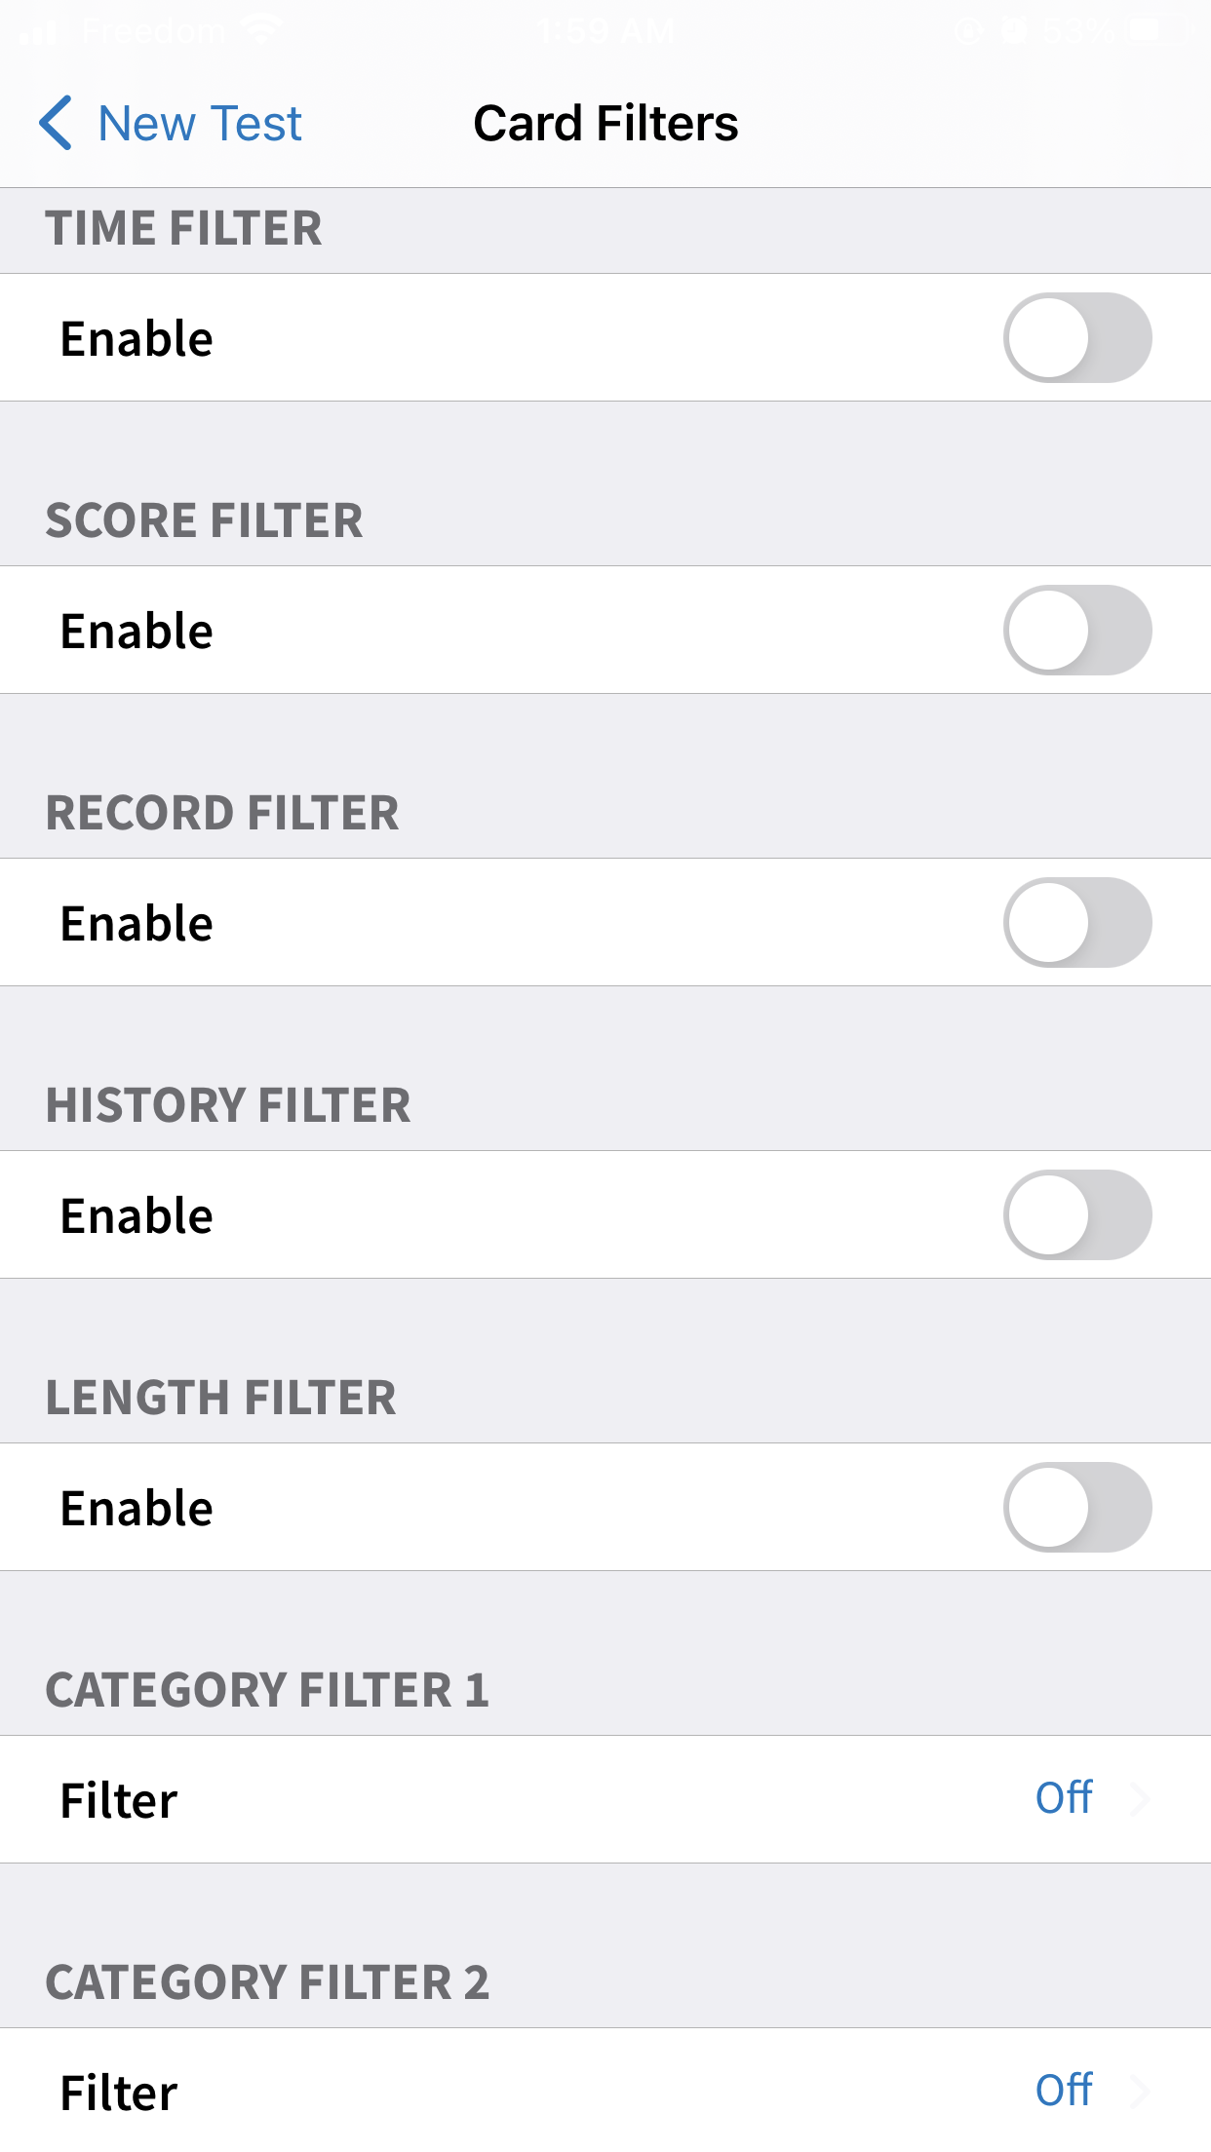Toggle the Record Filter switch
This screenshot has height=2152, width=1211.
tap(1077, 923)
